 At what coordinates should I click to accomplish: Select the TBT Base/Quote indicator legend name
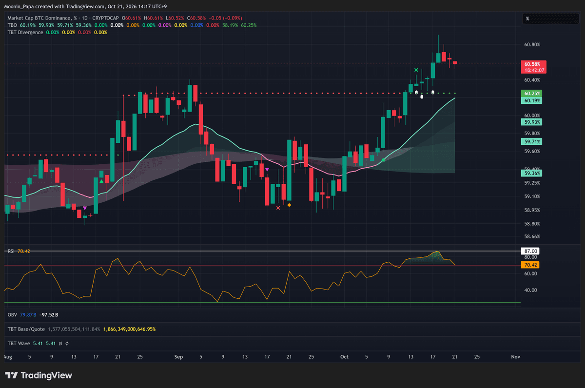(x=27, y=329)
